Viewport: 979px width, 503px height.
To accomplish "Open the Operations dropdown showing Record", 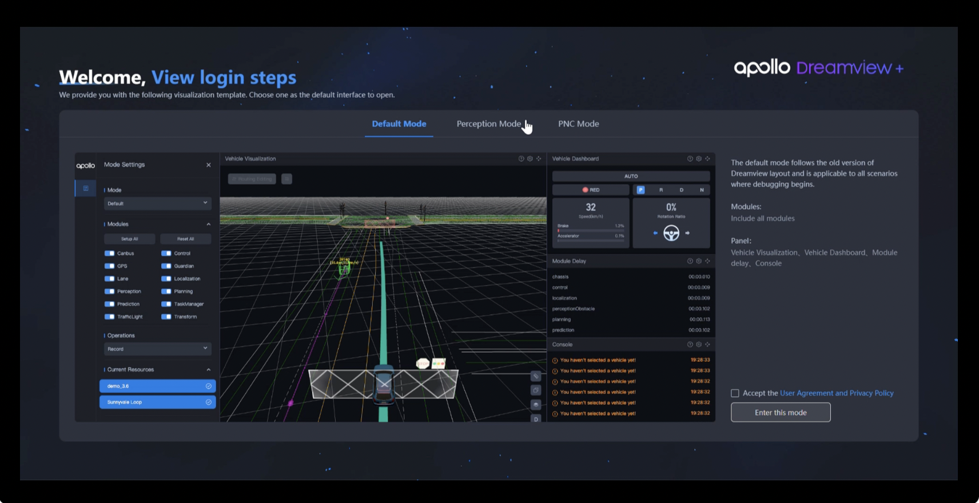I will coord(157,349).
